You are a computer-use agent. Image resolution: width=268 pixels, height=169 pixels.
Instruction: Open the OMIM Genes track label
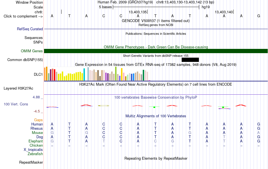click(x=32, y=51)
